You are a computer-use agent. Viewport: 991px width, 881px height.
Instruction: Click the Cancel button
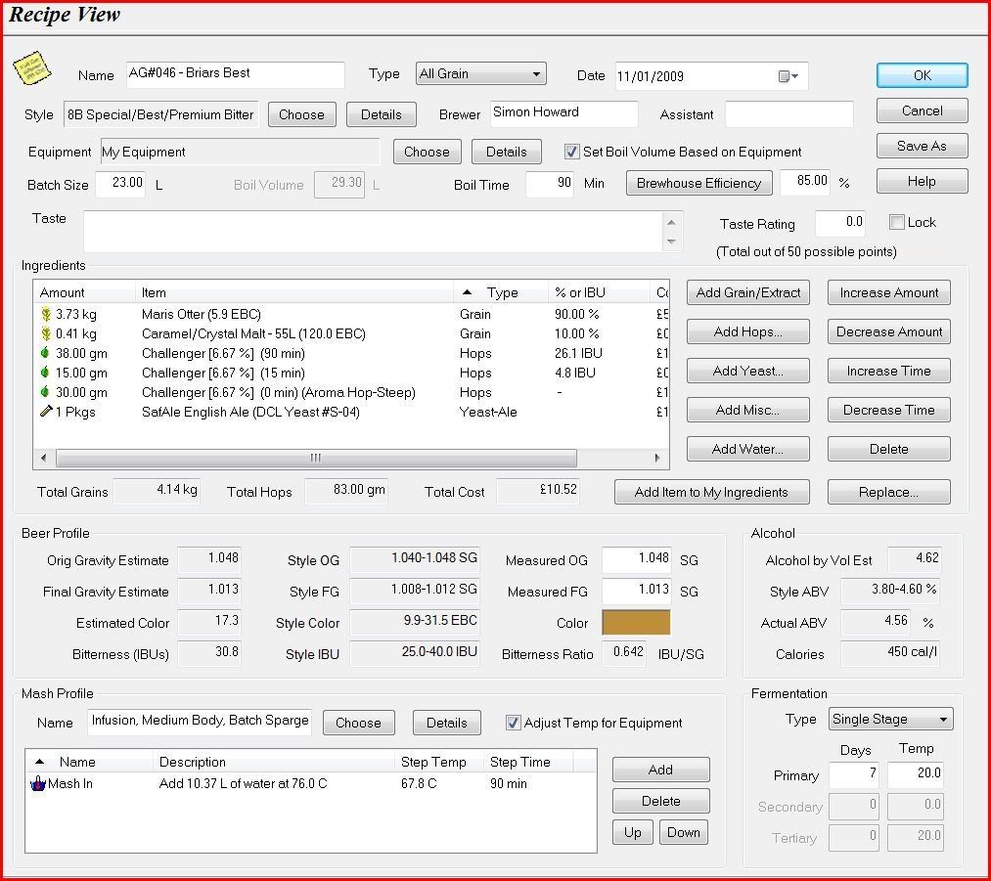click(x=923, y=110)
